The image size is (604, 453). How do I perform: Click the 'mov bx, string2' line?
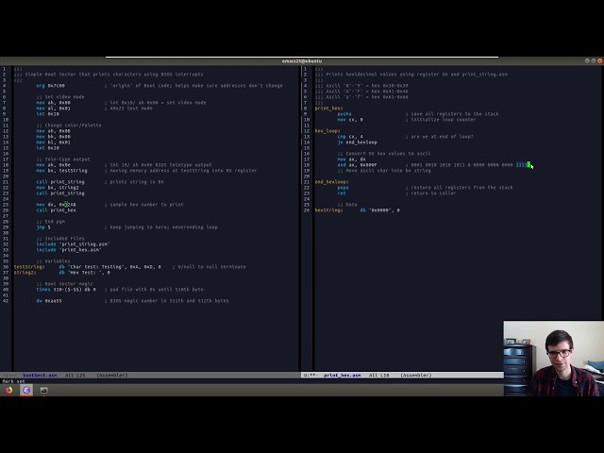(58, 187)
